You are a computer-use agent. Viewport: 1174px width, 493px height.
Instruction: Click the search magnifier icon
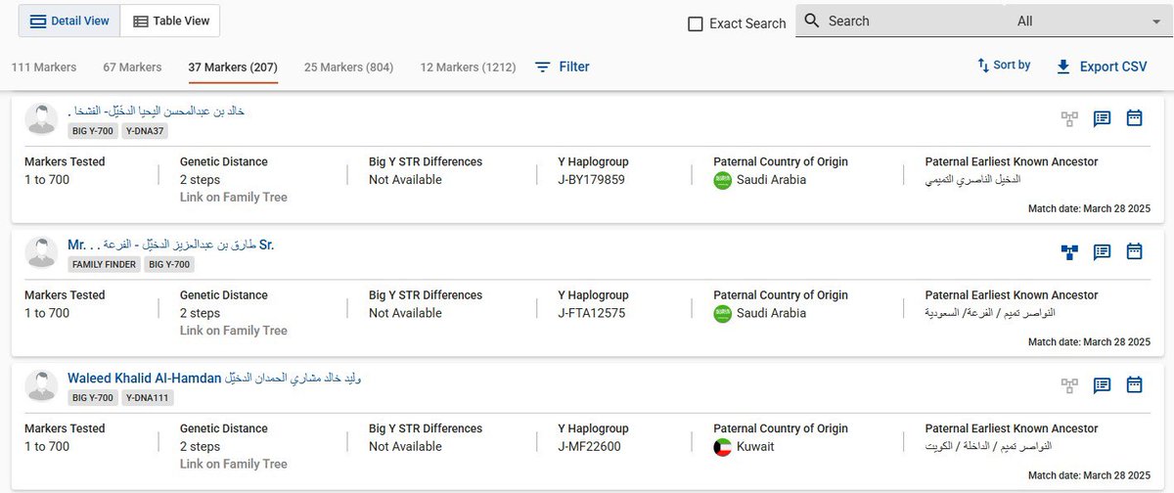pyautogui.click(x=811, y=21)
